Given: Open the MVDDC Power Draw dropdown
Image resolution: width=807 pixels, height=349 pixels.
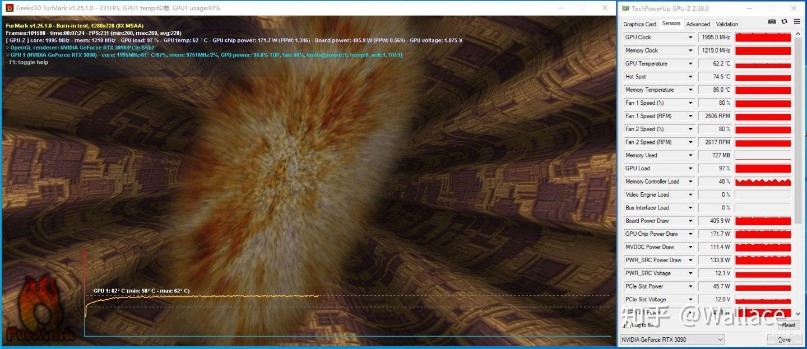Looking at the screenshot, I should 690,247.
